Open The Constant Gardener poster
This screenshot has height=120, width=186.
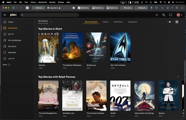[96, 96]
